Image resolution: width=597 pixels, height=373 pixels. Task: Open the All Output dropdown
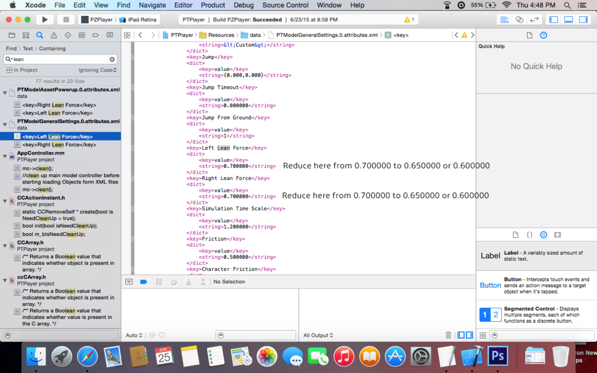(x=318, y=335)
